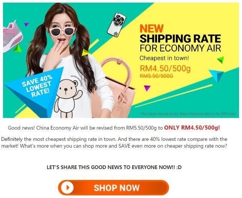The height and width of the screenshot is (198, 242).
Task: Click the 'FOR ECONOMY AIR' banner text
Action: point(180,48)
